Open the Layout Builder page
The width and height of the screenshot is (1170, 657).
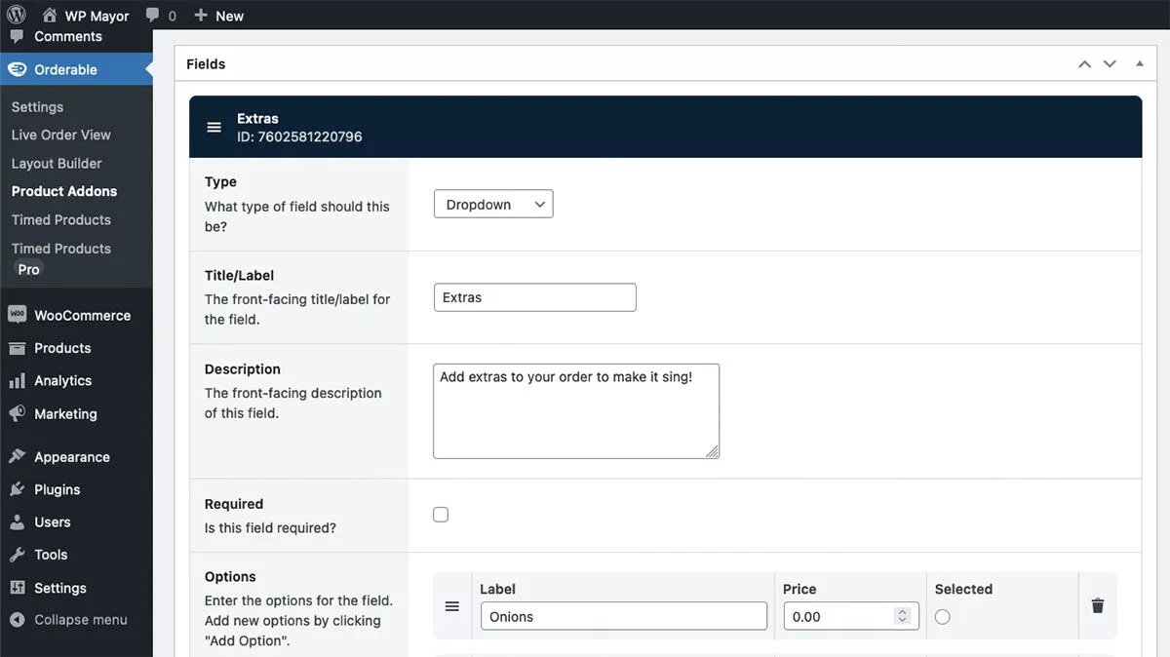[57, 164]
